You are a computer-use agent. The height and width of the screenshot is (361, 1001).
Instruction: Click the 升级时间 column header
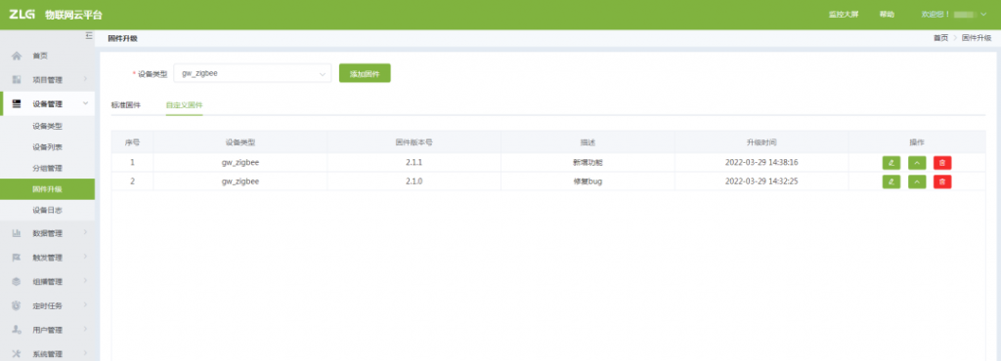pos(762,142)
